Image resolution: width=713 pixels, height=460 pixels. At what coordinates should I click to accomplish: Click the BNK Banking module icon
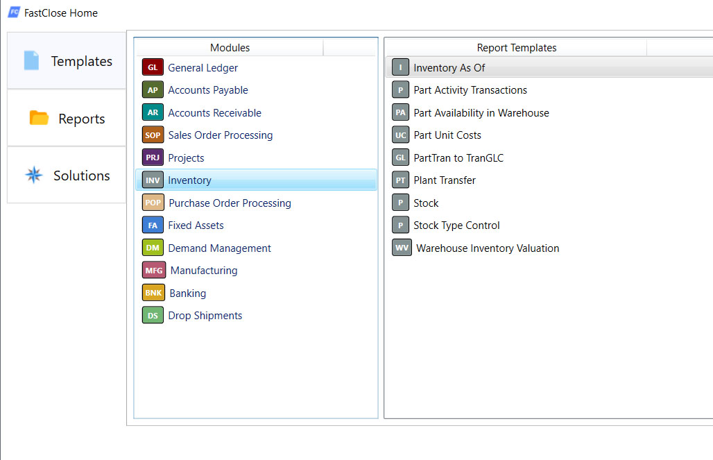click(153, 293)
